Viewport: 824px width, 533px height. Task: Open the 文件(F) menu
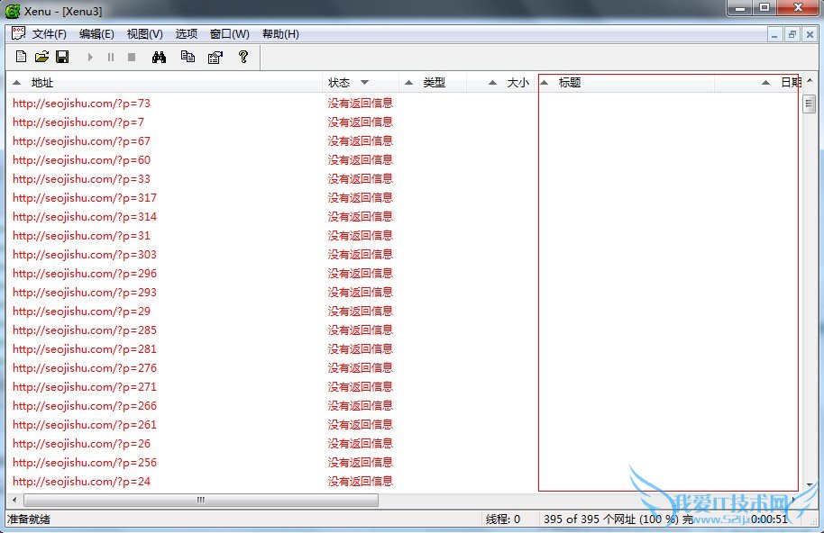[50, 34]
